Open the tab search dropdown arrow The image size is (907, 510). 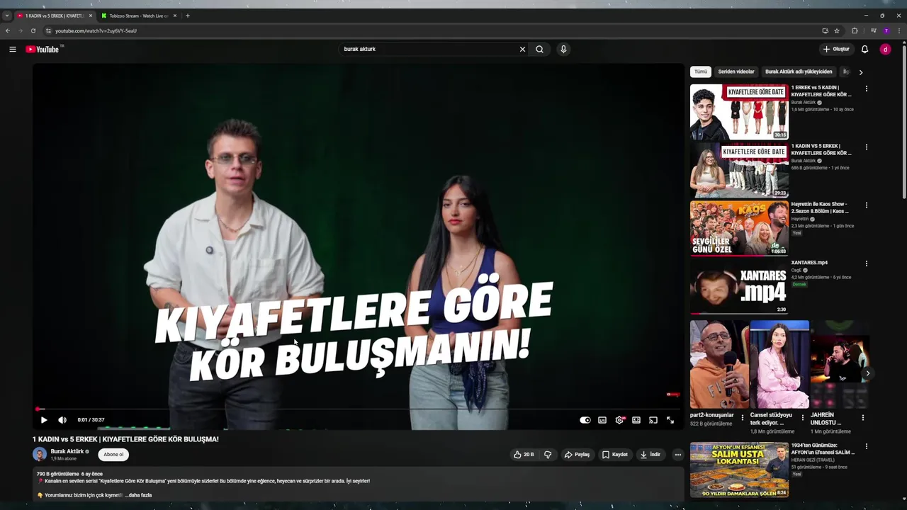coord(7,16)
